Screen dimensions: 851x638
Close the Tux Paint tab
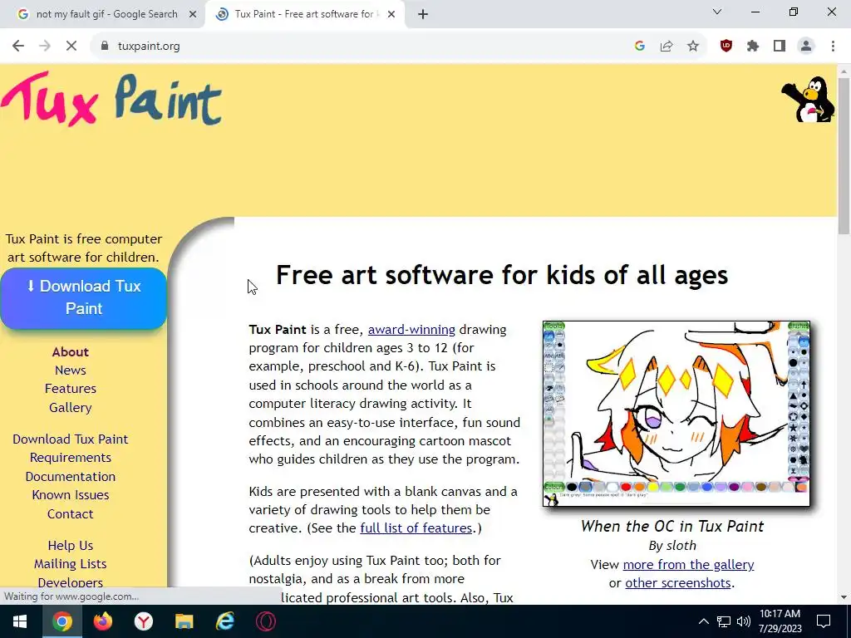click(x=391, y=15)
